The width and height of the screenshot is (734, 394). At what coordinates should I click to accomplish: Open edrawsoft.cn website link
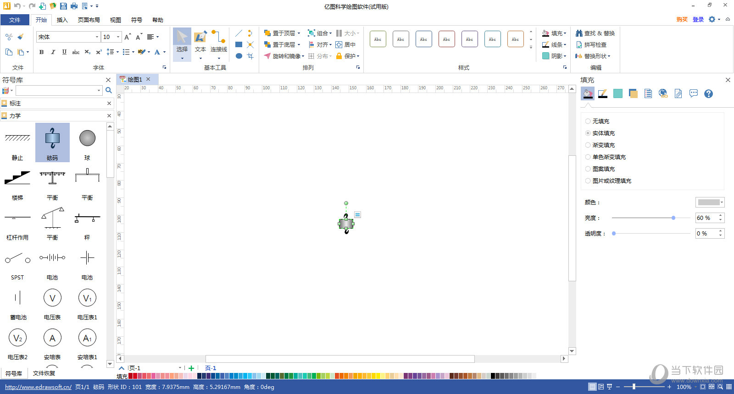38,387
